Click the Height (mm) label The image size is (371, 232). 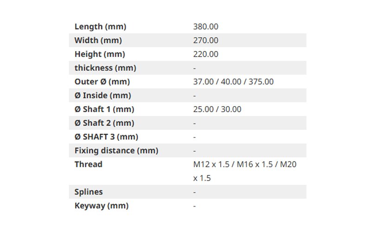pos(100,54)
